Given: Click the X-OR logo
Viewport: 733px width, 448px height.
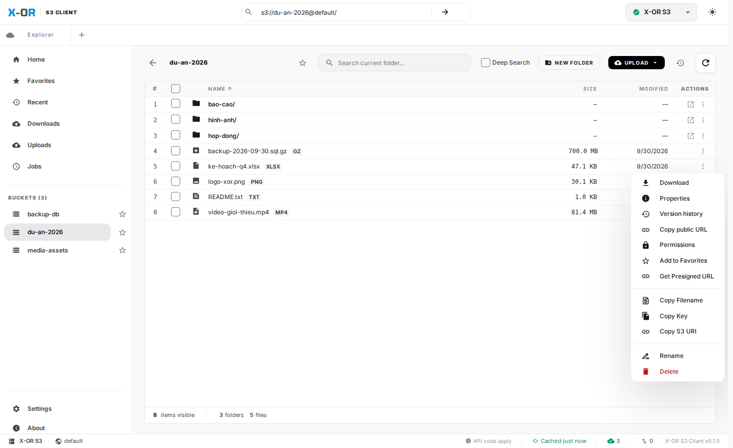Looking at the screenshot, I should coord(22,12).
